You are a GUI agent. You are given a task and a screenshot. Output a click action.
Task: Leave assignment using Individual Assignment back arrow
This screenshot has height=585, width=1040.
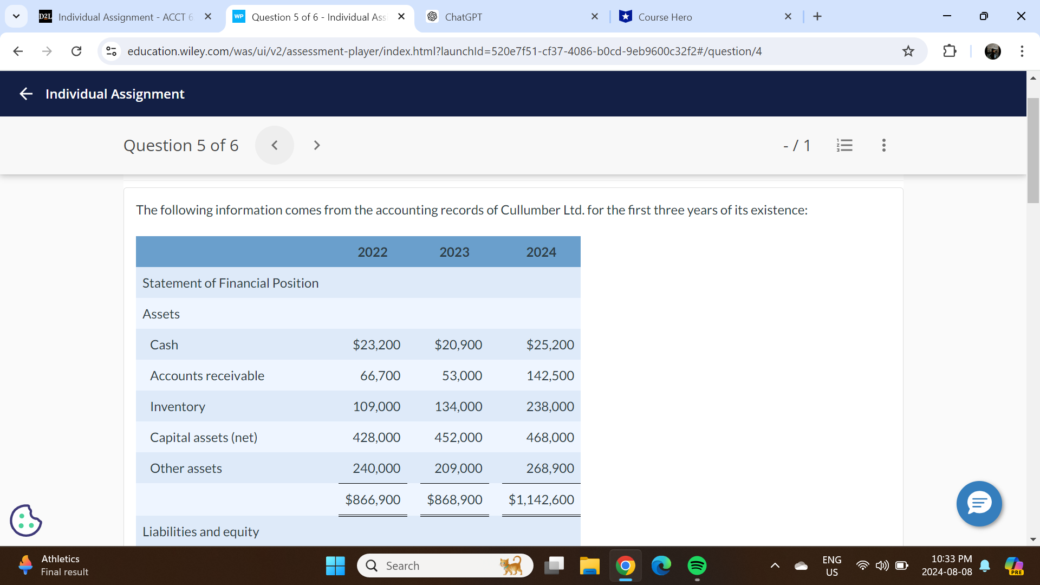click(x=25, y=93)
